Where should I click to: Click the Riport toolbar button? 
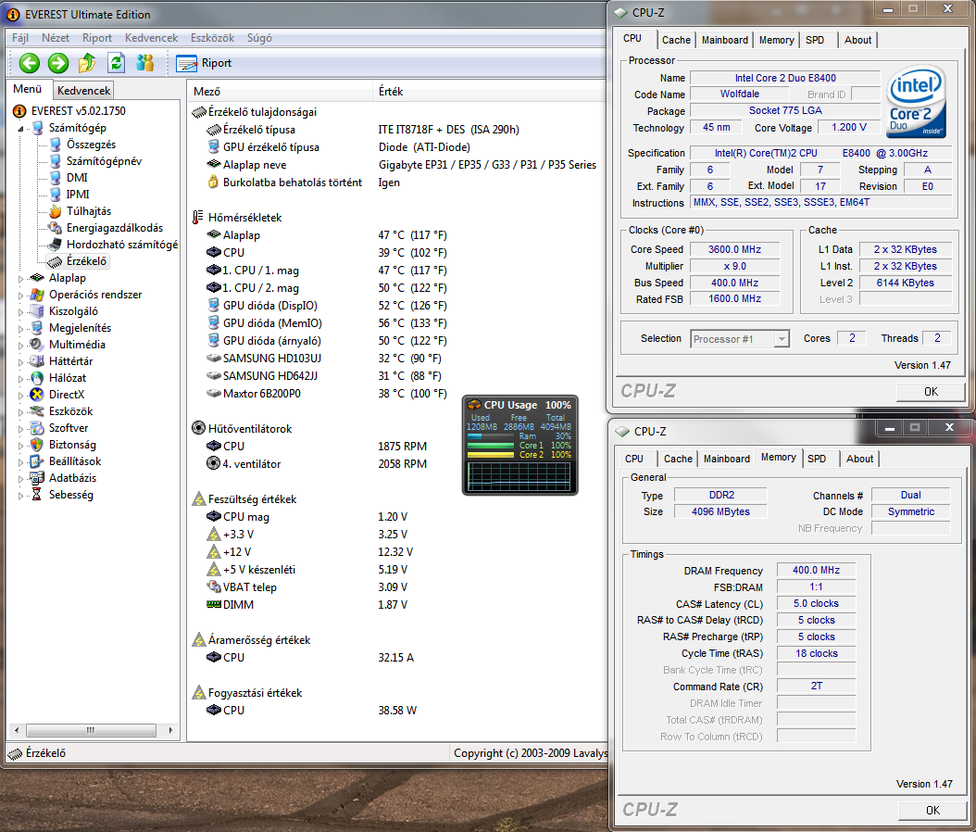(x=204, y=63)
